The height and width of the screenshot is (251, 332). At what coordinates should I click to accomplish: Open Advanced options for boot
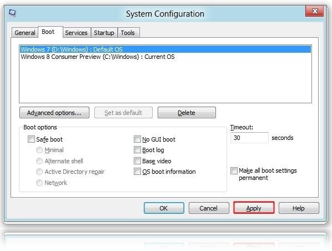point(54,113)
